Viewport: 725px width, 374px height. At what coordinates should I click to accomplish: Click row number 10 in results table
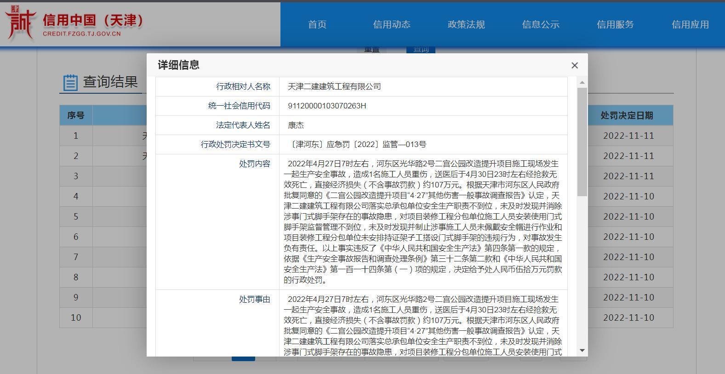click(x=76, y=317)
